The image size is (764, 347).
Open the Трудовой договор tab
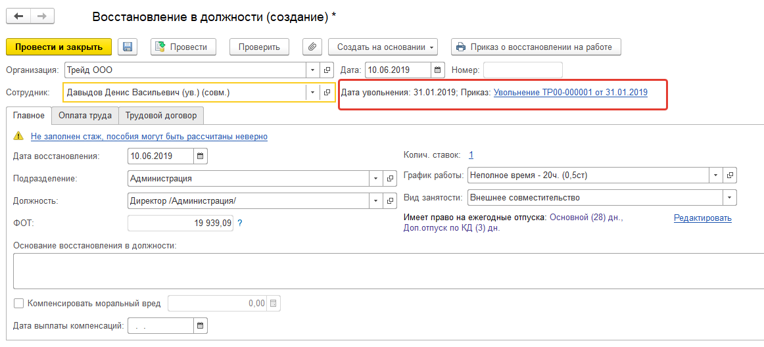click(x=160, y=116)
